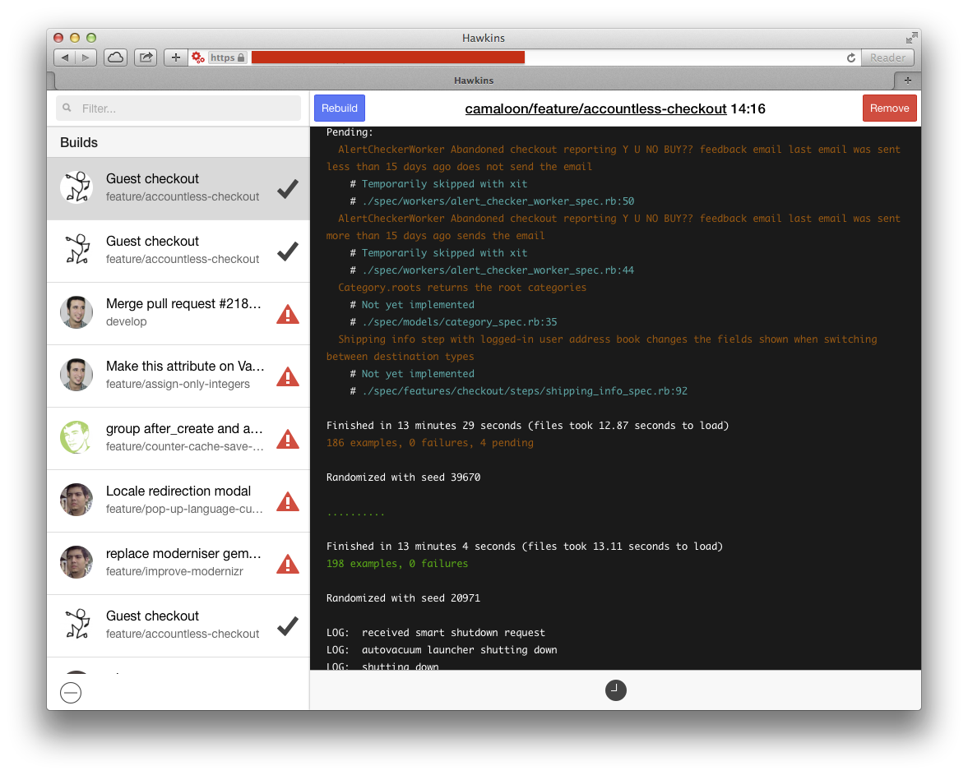This screenshot has width=968, height=775.
Task: Click the plus add-bookmark toolbar button
Action: click(176, 58)
